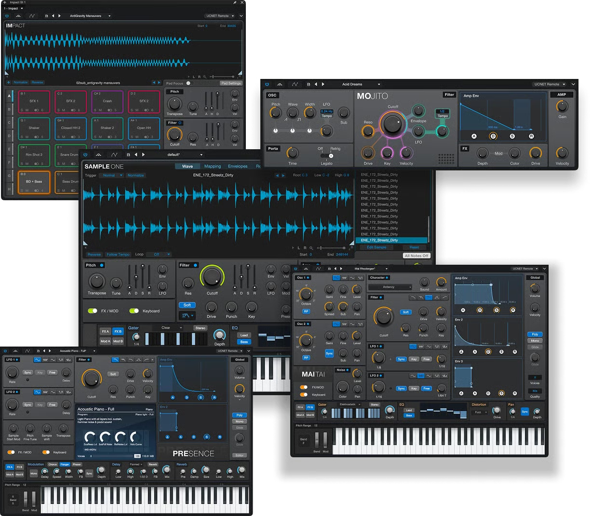Switch to the Mapping tab in Sample One
This screenshot has height=516, width=592.
pos(213,166)
